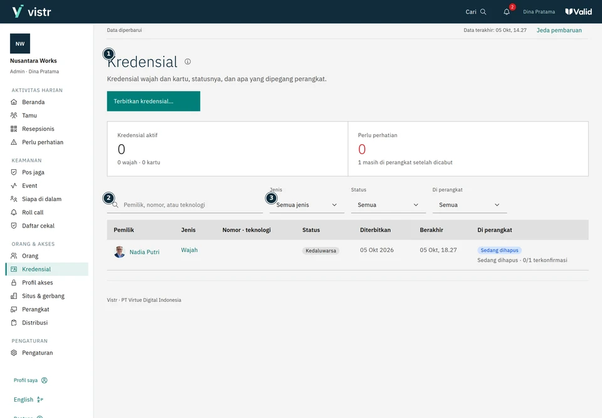Expand the Status filter dropdown
This screenshot has width=602, height=418.
[388, 205]
